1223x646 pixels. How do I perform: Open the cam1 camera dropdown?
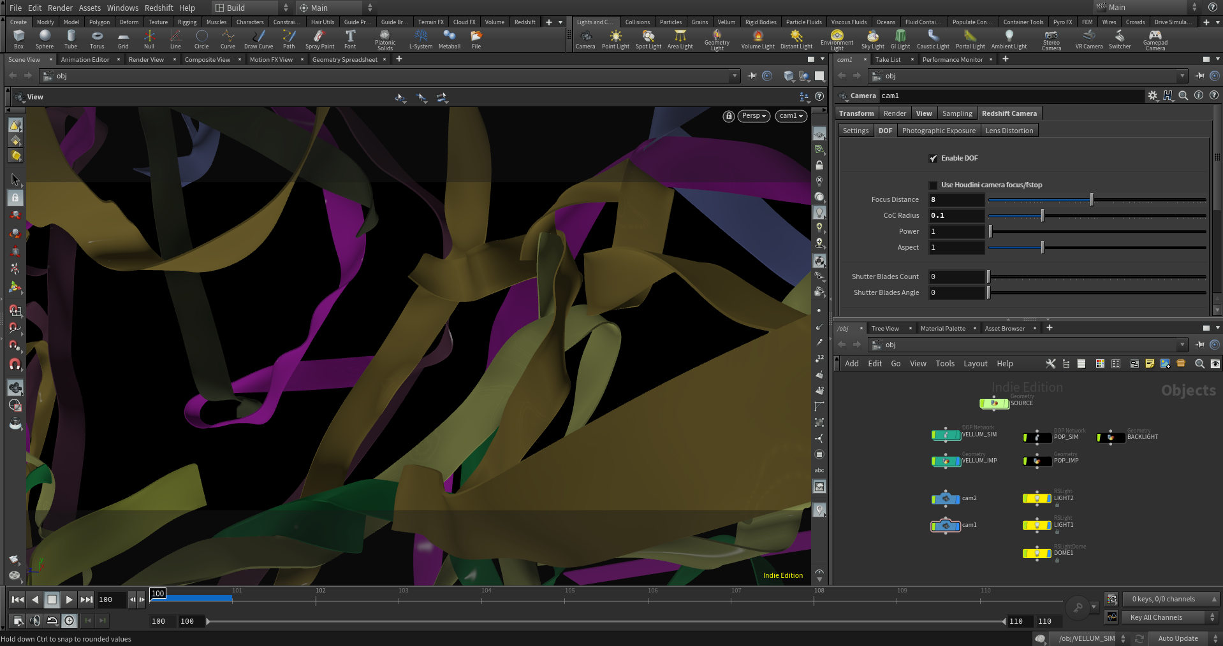791,116
